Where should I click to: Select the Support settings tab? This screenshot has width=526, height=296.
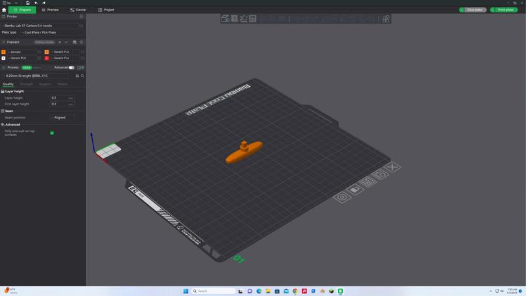coord(45,84)
